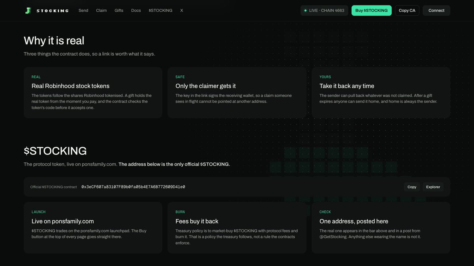Select the $STOCKING nav item
The width and height of the screenshot is (474, 266).
(x=160, y=11)
